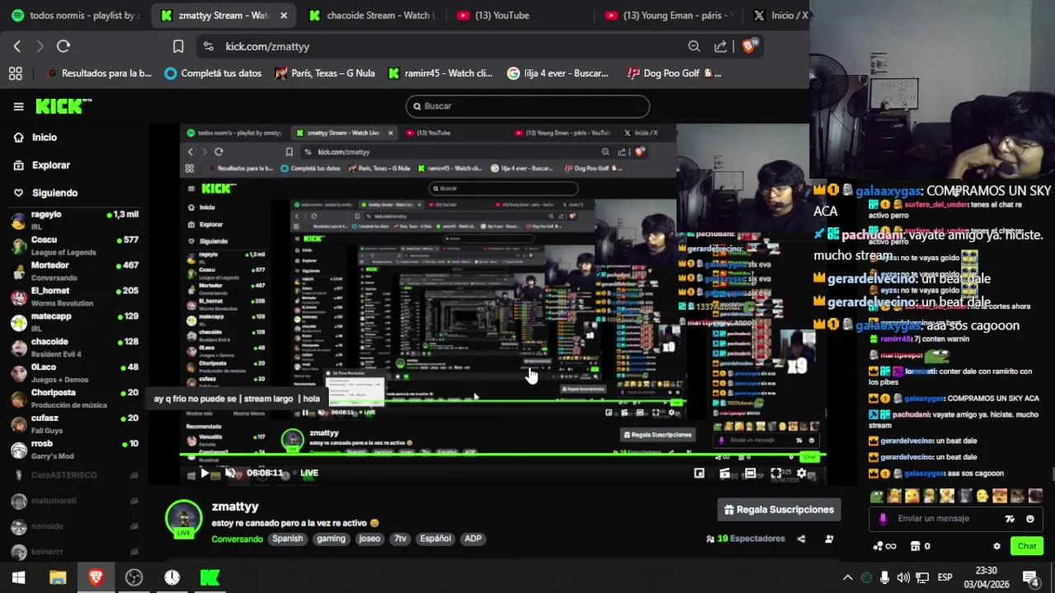Open ESP keyboard language selector
1055x593 pixels.
[945, 577]
